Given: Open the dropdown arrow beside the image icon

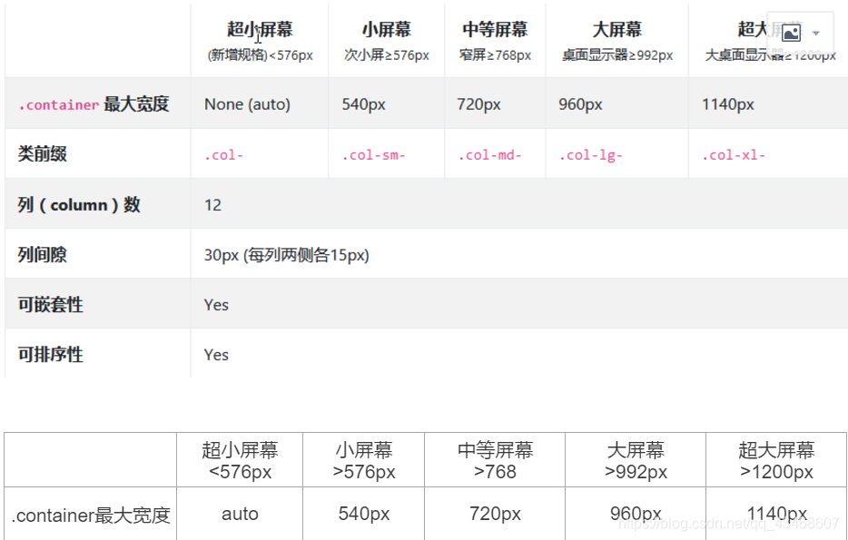Looking at the screenshot, I should [x=816, y=34].
